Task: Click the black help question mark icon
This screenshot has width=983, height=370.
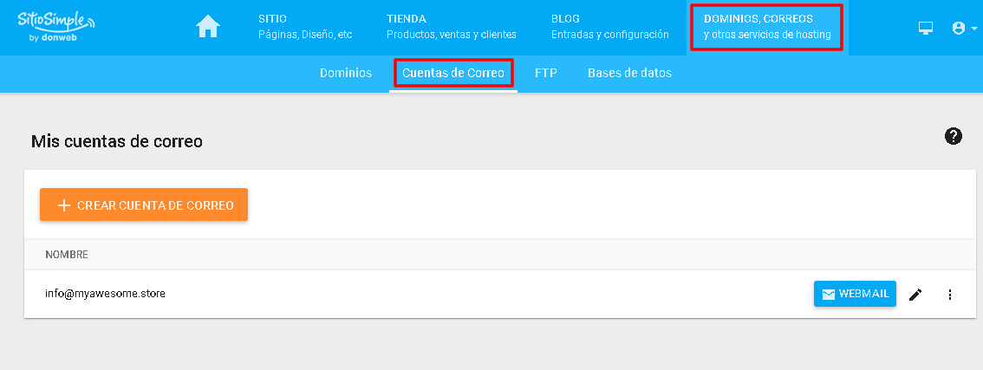Action: tap(953, 136)
